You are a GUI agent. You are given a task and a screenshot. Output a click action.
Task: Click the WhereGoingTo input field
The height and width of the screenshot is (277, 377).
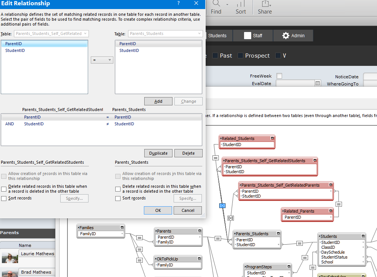tap(370, 84)
